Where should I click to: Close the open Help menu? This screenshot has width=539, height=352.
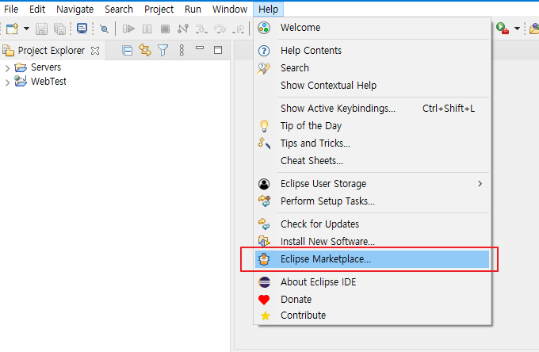point(269,10)
